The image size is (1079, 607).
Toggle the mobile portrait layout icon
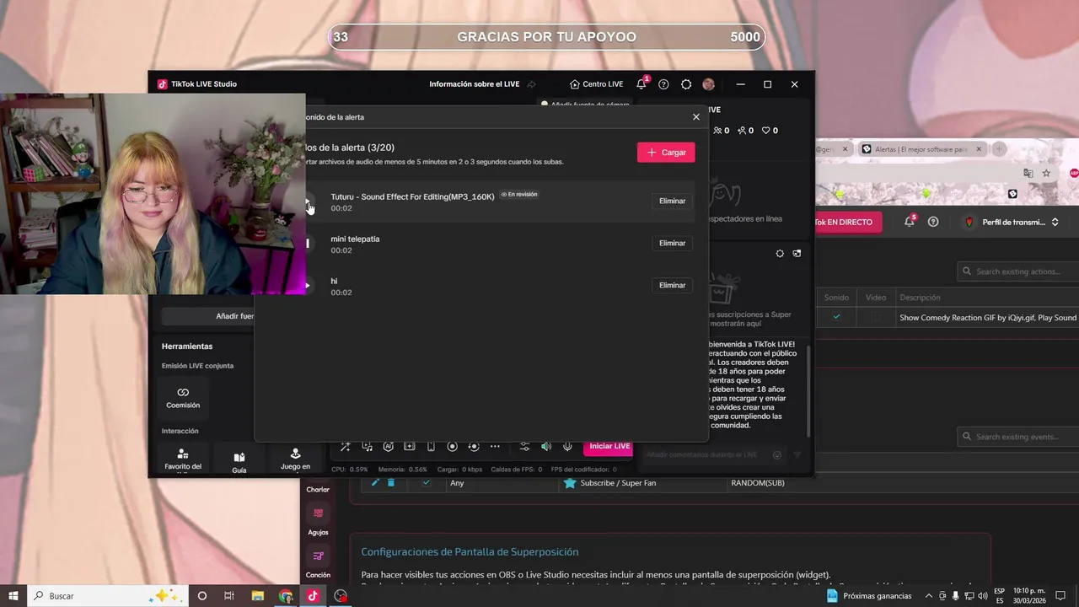point(431,446)
